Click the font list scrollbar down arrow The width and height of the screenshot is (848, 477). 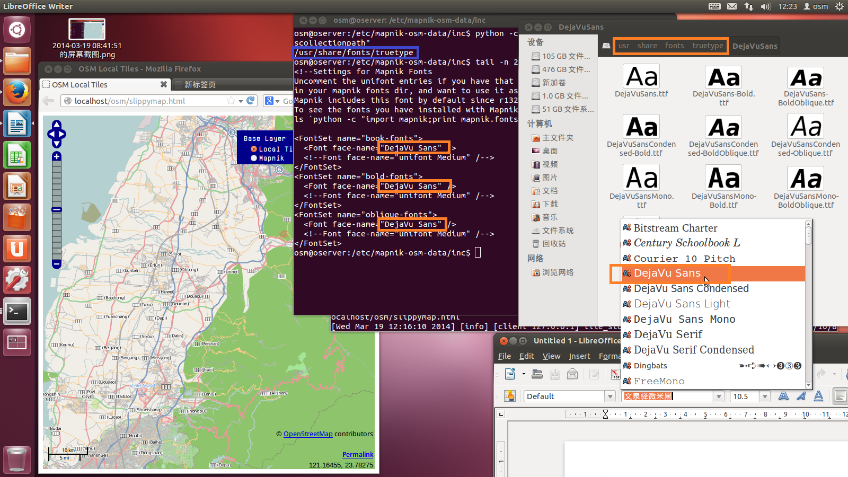tap(809, 385)
